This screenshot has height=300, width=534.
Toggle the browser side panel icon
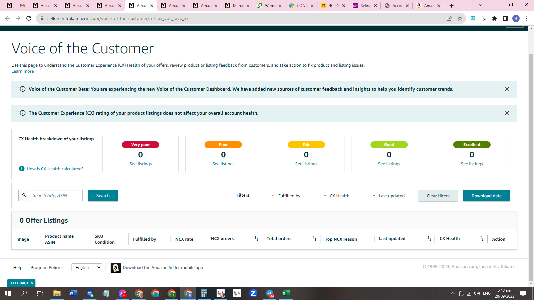(x=505, y=18)
